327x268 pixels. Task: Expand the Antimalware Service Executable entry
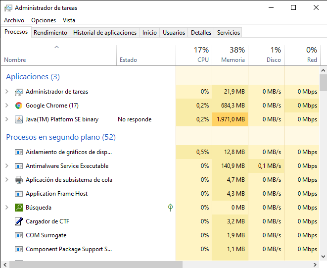click(x=6, y=166)
